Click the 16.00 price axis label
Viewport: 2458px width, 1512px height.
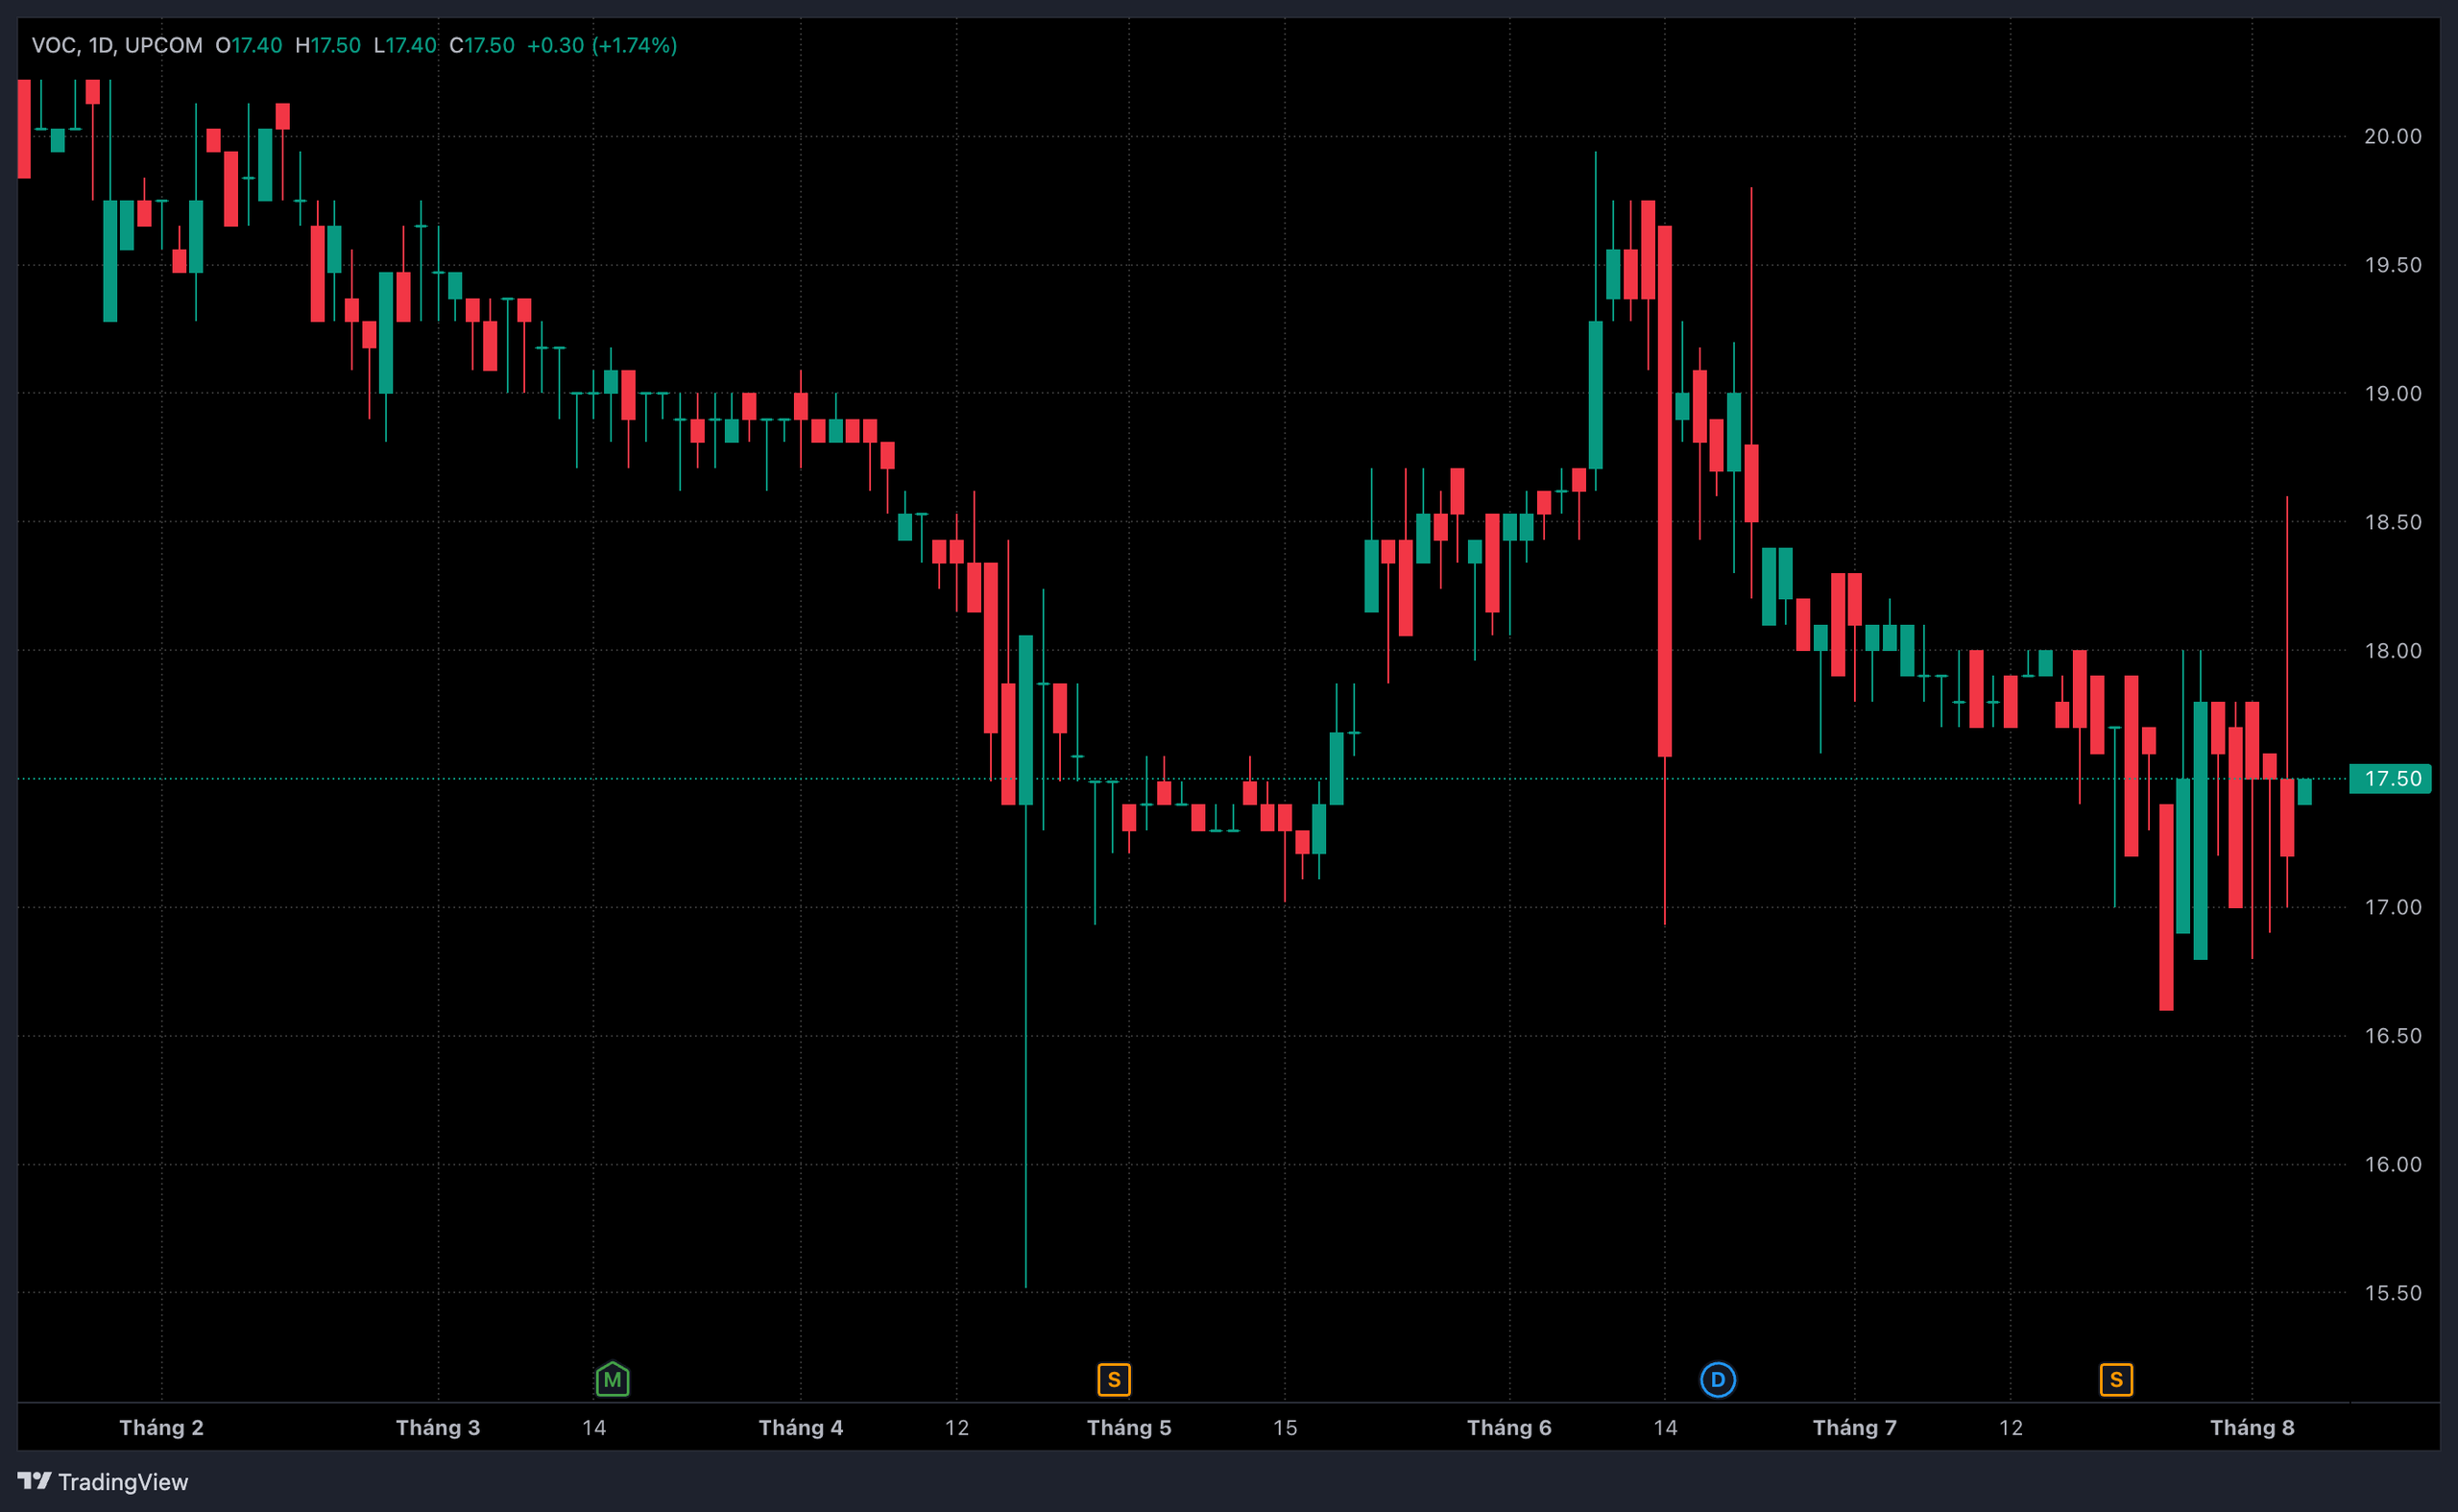tap(2392, 1164)
